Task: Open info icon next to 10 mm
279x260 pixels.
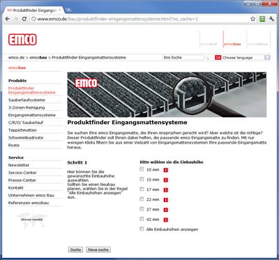Action: (x=165, y=170)
